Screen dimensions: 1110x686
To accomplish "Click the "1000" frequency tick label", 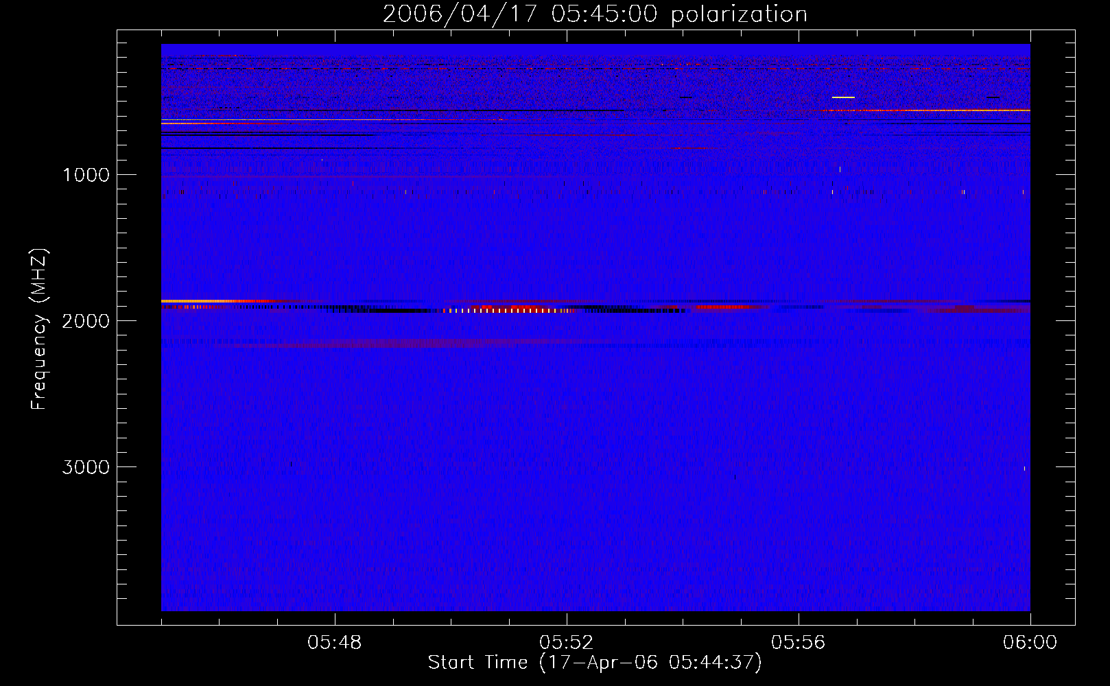I will point(86,175).
